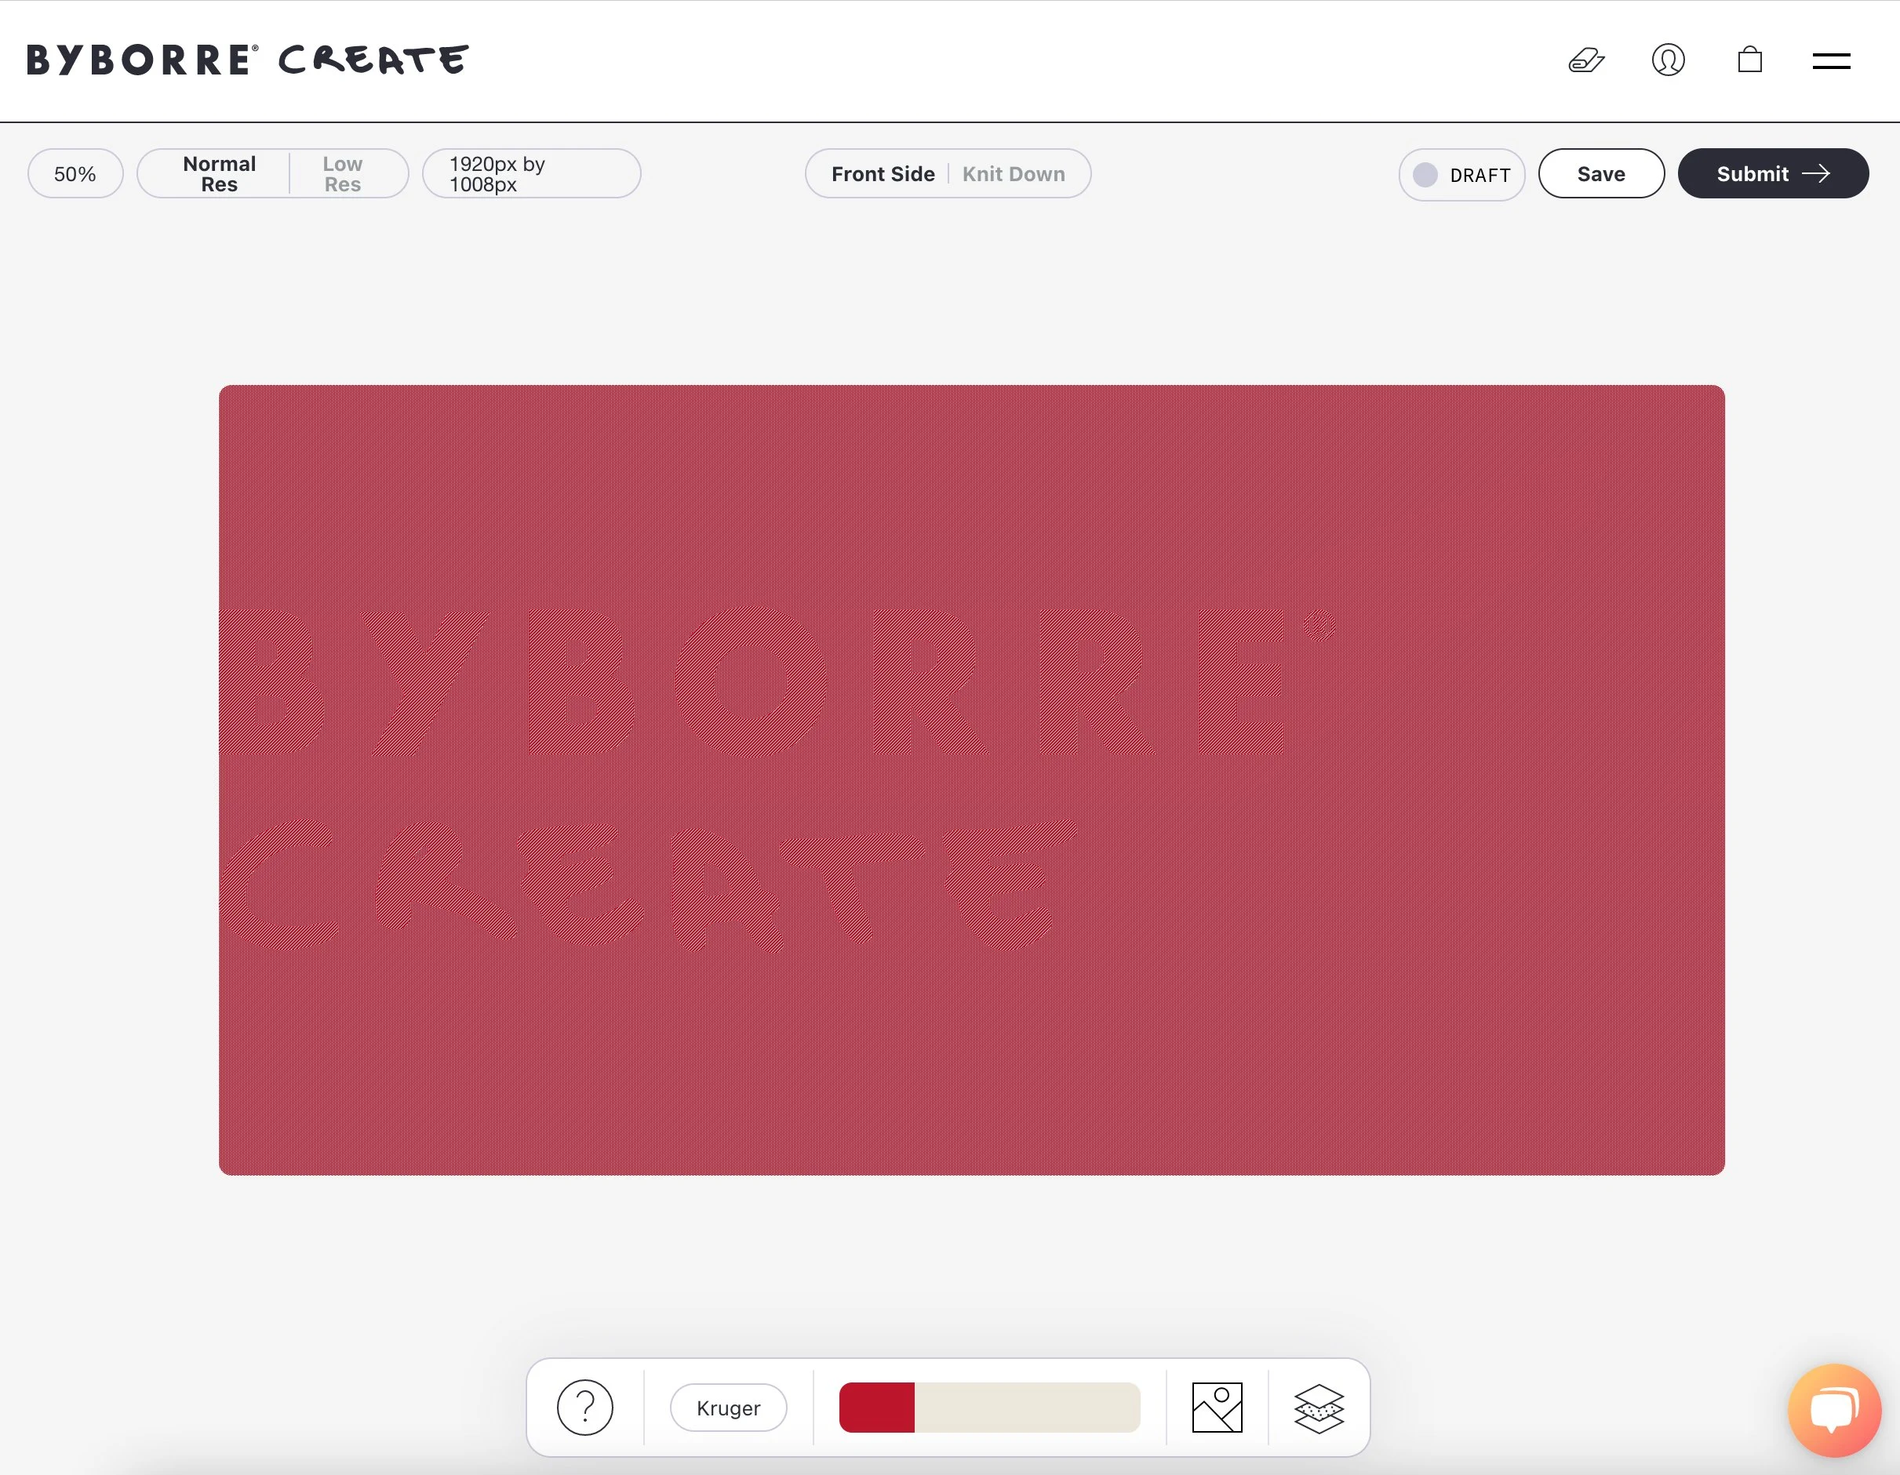1900x1475 pixels.
Task: Switch to Normal Res mode
Action: [x=219, y=174]
